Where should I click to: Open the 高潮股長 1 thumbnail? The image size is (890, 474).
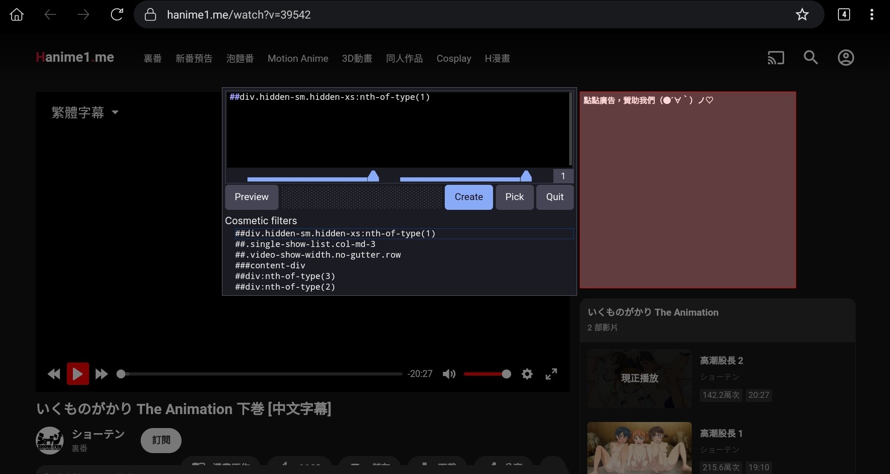pyautogui.click(x=639, y=447)
